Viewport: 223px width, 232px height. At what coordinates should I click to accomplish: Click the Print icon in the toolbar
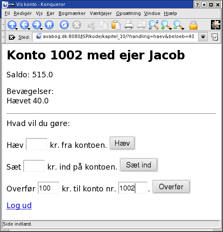click(x=128, y=25)
